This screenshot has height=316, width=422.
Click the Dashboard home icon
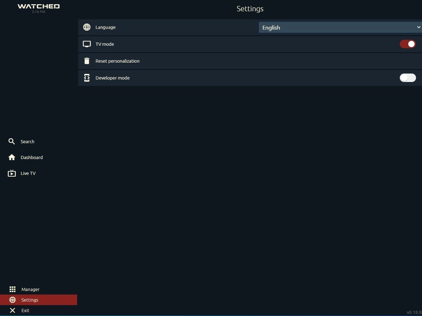tap(12, 157)
